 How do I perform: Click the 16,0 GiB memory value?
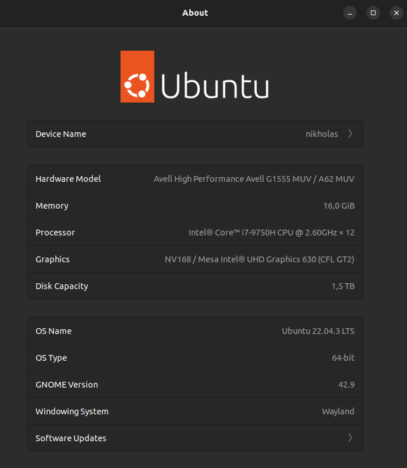[x=339, y=206]
